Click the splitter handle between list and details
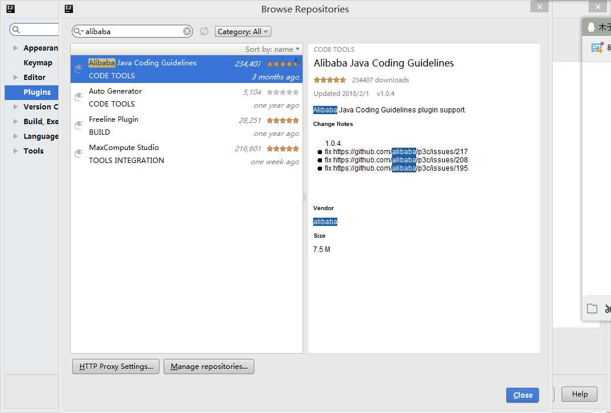The image size is (611, 413). coord(305,198)
